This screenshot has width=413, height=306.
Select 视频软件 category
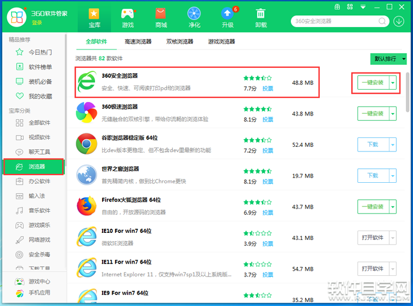[33, 137]
